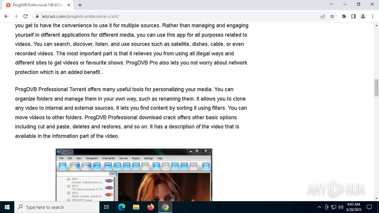
Task: Launch Firefox from taskbar
Action: pyautogui.click(x=150, y=207)
